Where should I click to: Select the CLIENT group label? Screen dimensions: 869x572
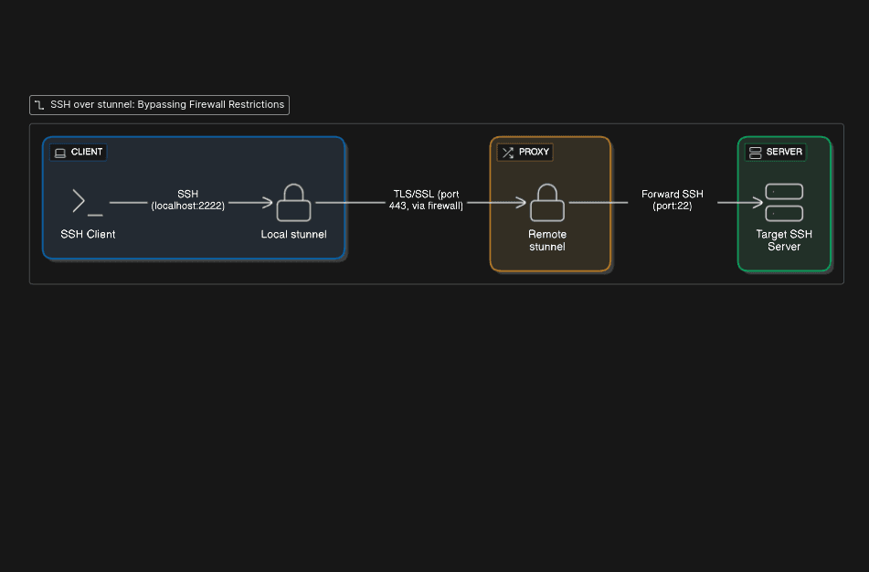(79, 153)
